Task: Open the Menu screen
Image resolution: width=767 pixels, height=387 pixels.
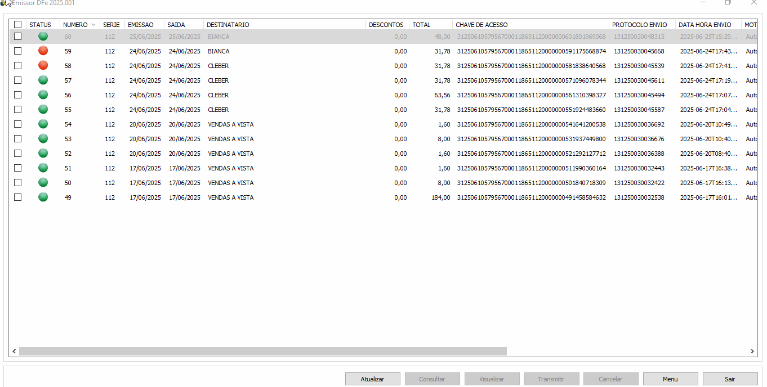Action: [670, 379]
